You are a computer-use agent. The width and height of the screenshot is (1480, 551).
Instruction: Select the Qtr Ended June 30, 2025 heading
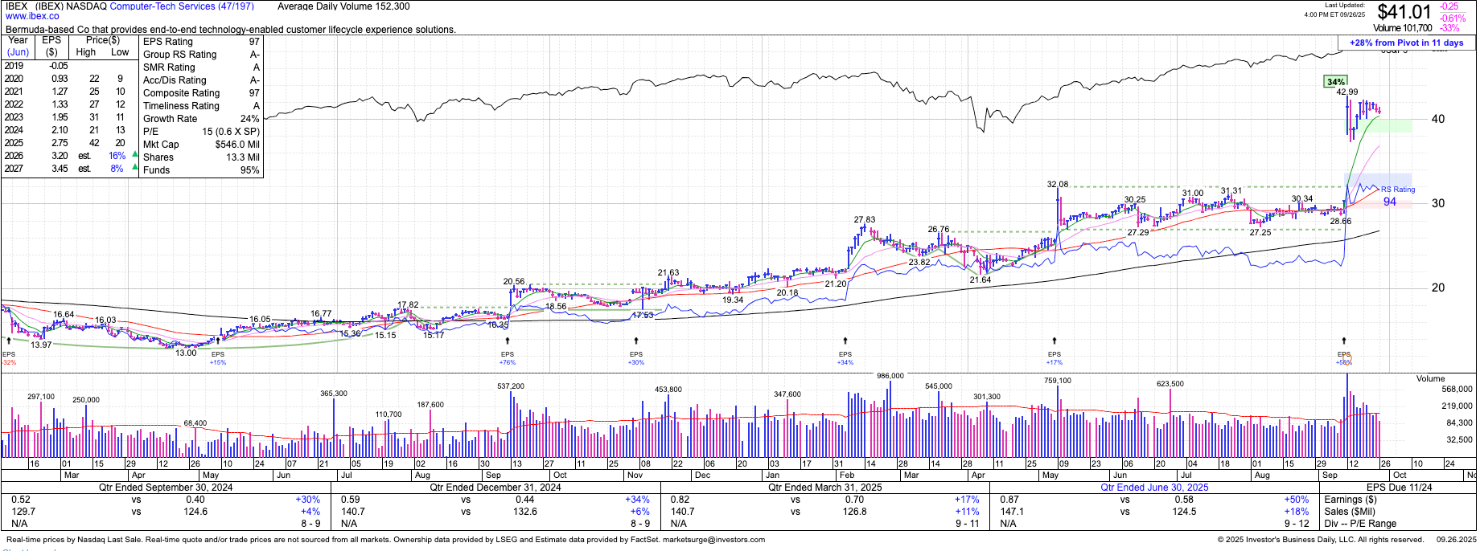(x=1154, y=488)
